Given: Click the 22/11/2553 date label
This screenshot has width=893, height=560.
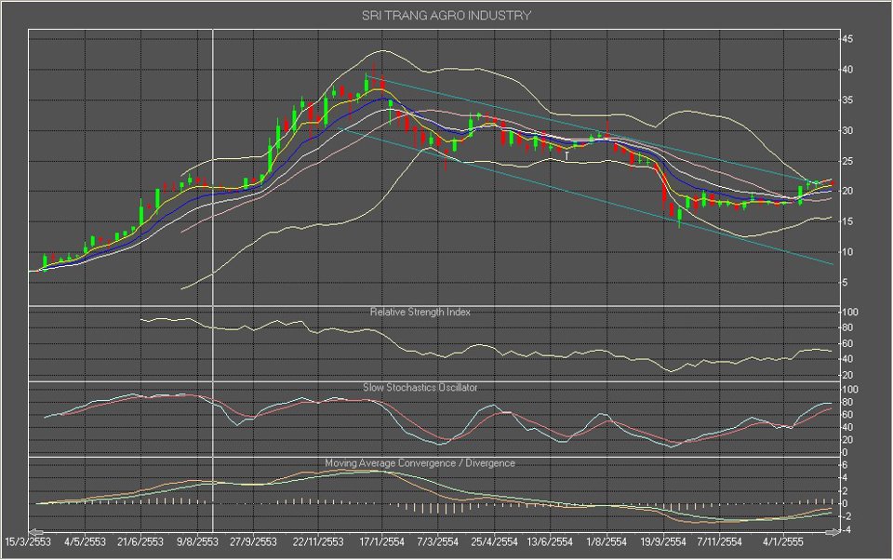Looking at the screenshot, I should [318, 541].
